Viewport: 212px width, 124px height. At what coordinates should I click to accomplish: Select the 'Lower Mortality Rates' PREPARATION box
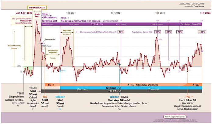pyautogui.click(x=22, y=21)
